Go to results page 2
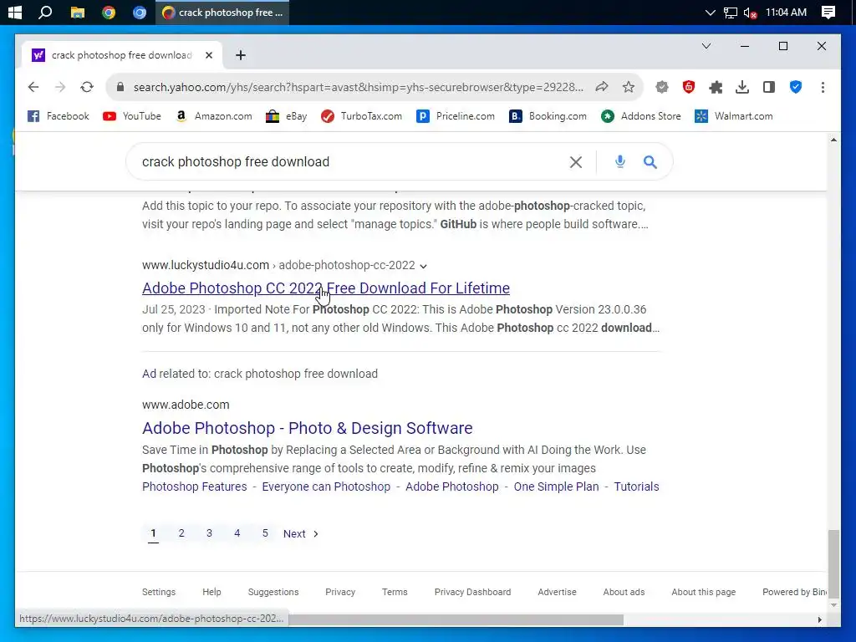This screenshot has width=856, height=642. pos(181,533)
